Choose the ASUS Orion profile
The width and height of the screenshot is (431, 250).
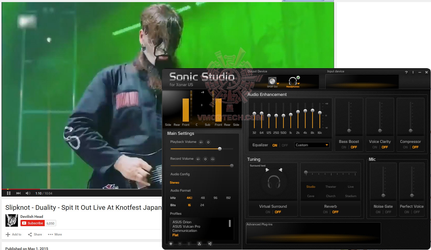pyautogui.click(x=182, y=222)
